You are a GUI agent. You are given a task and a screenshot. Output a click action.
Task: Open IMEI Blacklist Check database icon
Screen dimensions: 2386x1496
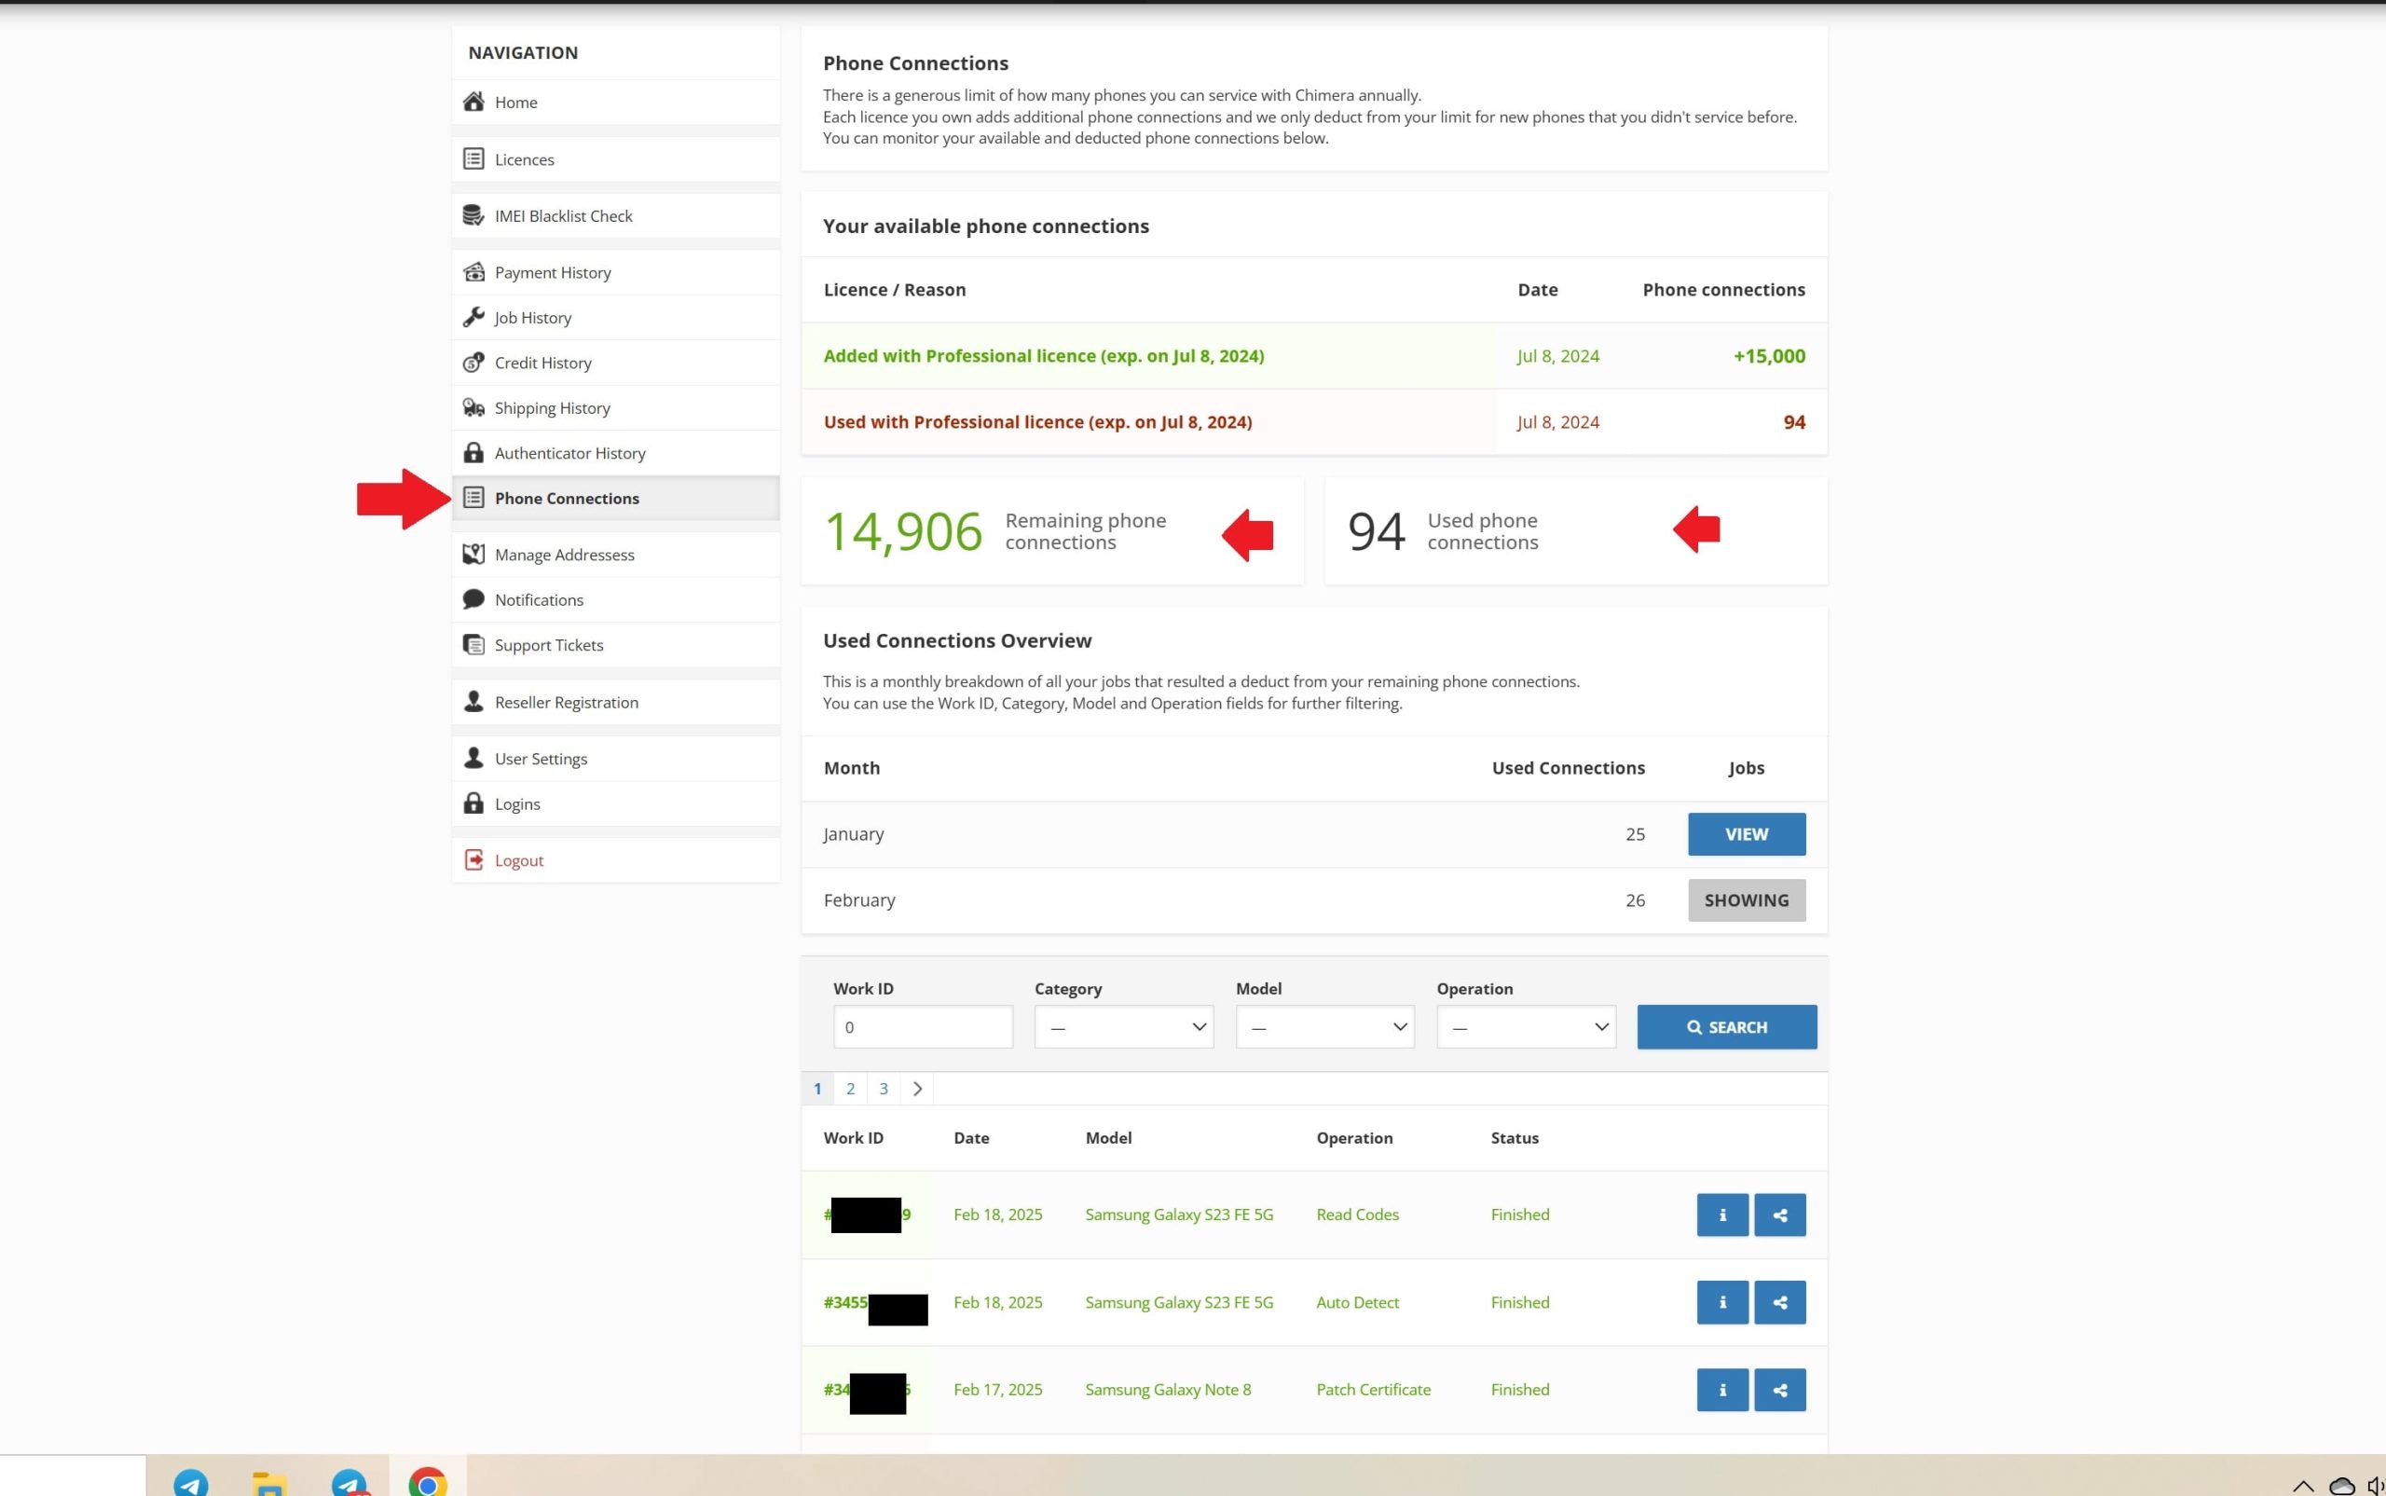coord(473,215)
